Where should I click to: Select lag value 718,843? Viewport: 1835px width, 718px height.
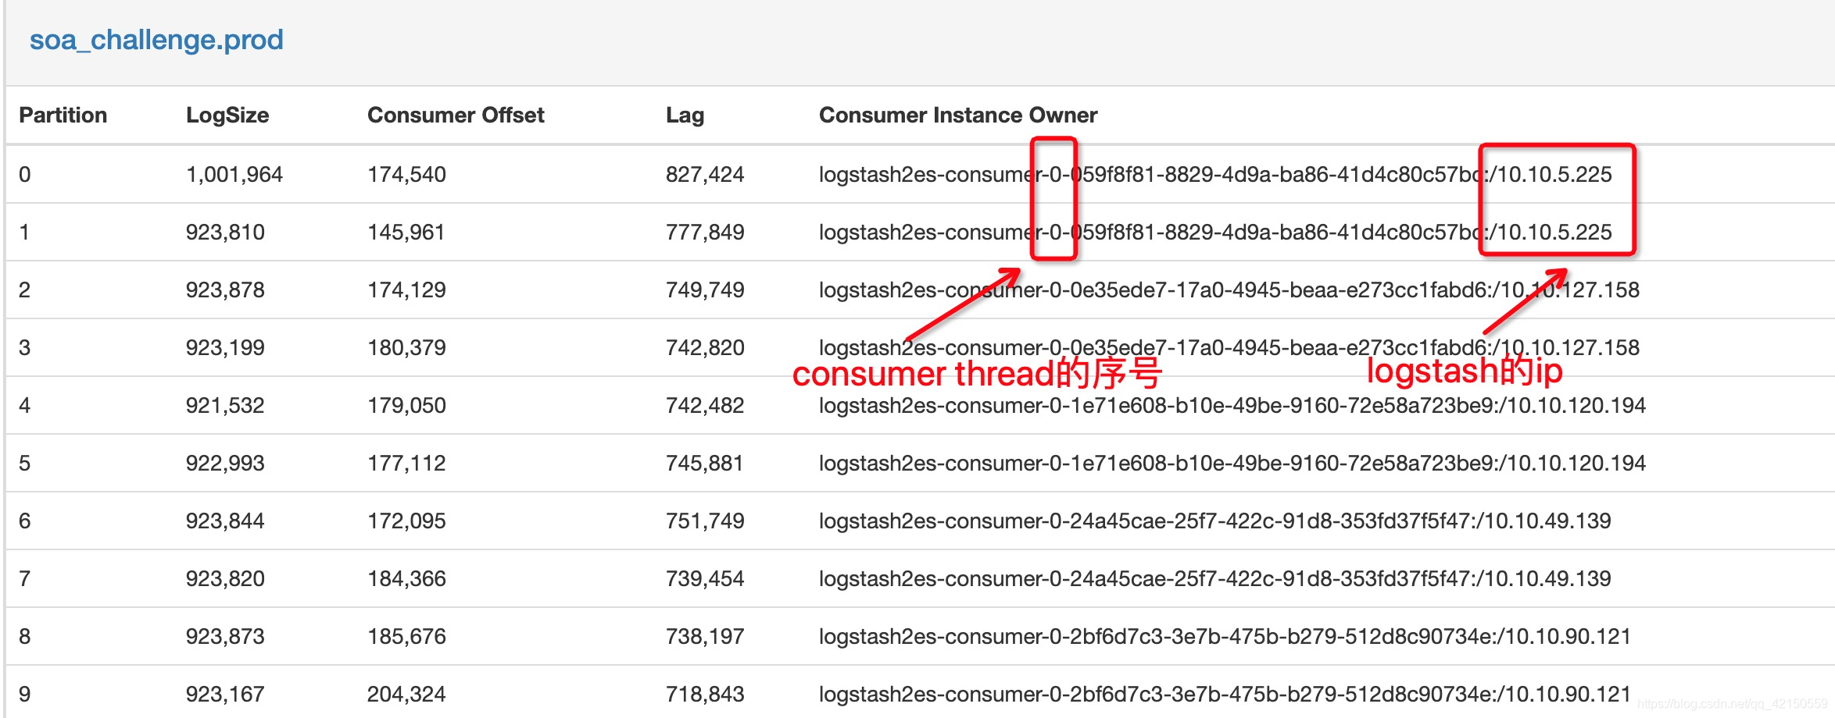click(705, 694)
